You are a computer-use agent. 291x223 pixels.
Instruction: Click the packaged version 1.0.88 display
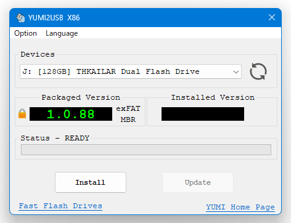[71, 114]
